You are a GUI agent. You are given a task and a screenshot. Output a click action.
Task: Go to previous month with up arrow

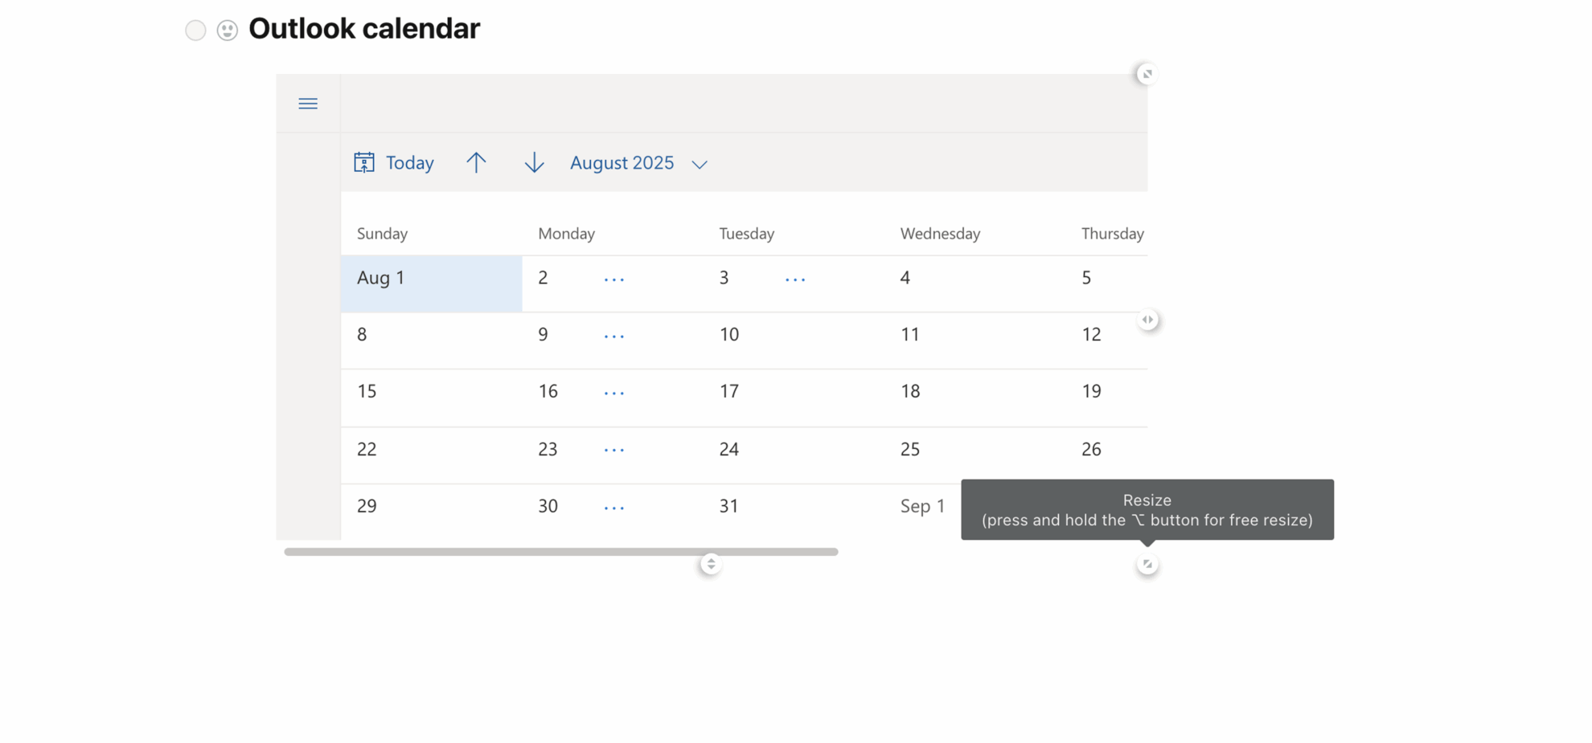476,162
